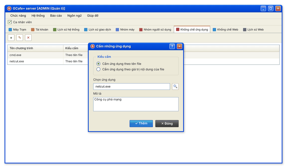Click Theo tên file in netcut.exe row
Viewport: 287px width, 168px height.
click(74, 61)
